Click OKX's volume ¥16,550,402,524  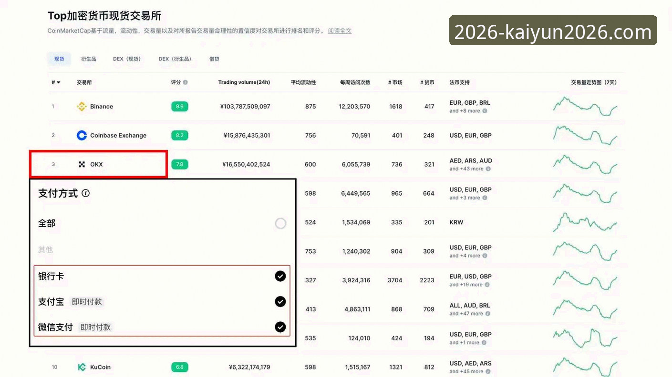(246, 165)
